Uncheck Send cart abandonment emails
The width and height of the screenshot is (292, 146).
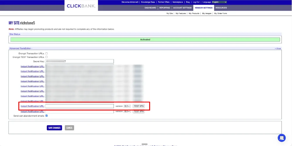[x=46, y=115]
